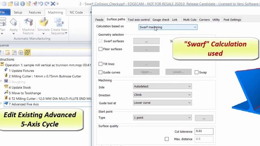Viewport: 260px width, 146px height.
Task: Click the 14mm Bullnose Cutter tool icon
Action: [x=6, y=76]
